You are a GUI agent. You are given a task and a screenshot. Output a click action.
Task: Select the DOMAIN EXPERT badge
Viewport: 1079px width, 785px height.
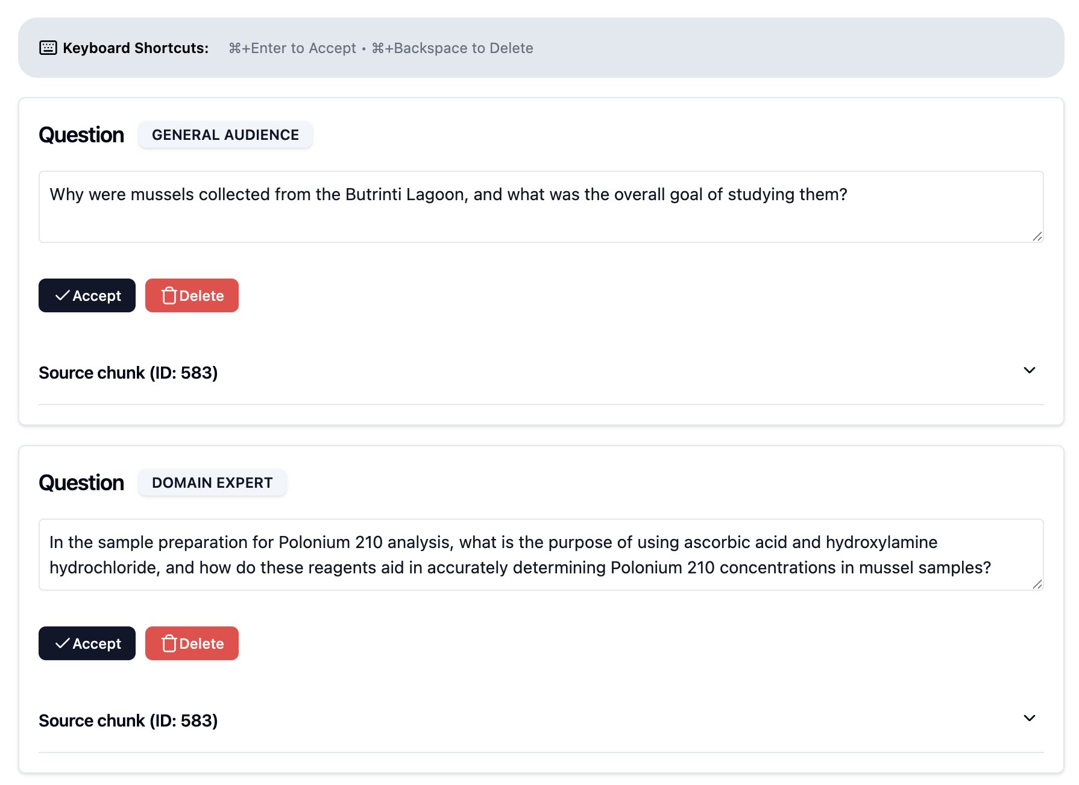pyautogui.click(x=212, y=483)
